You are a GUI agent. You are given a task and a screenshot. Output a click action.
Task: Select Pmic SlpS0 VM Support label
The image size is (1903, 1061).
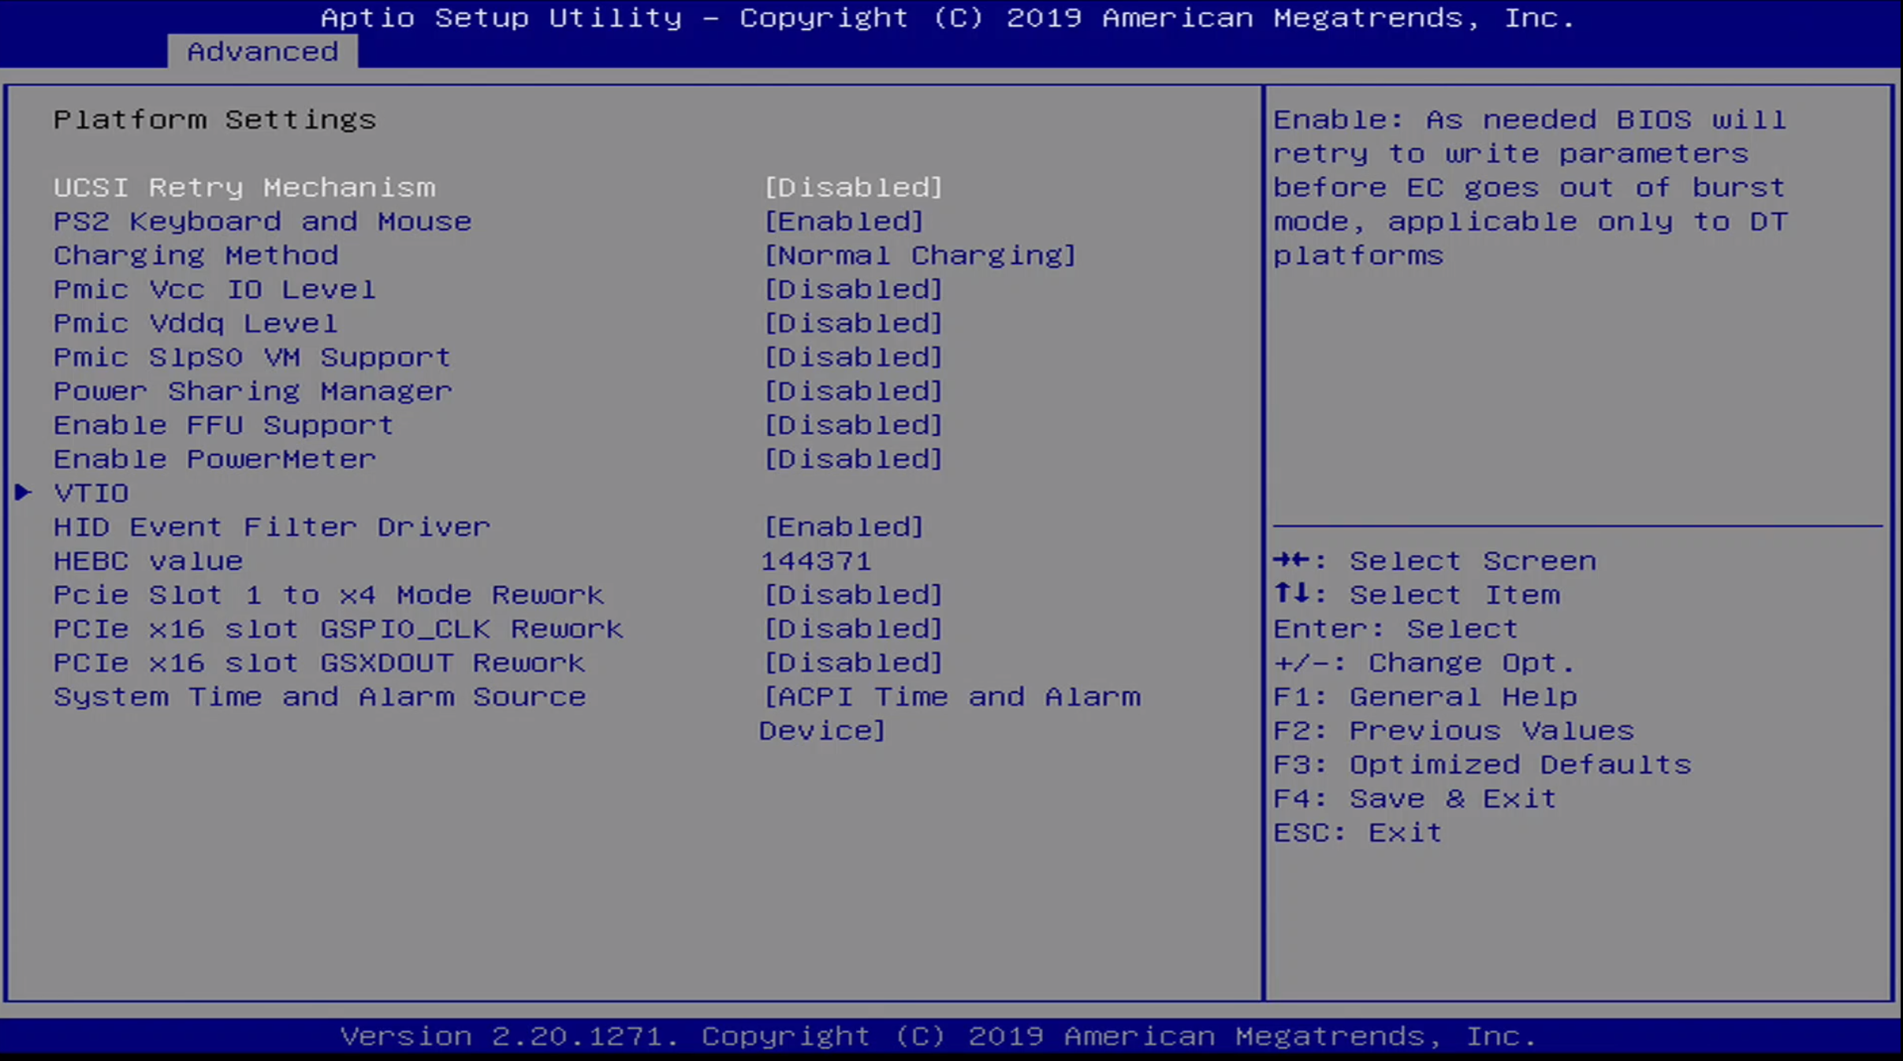[252, 357]
